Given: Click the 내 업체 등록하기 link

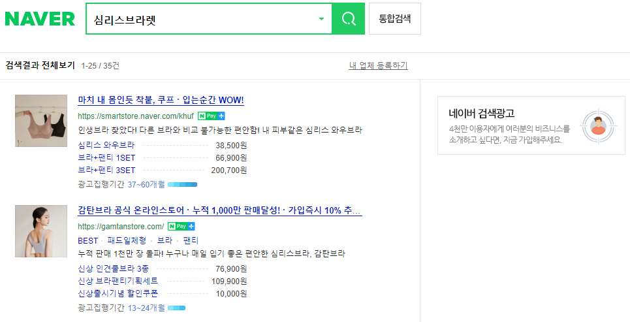Looking at the screenshot, I should (378, 65).
